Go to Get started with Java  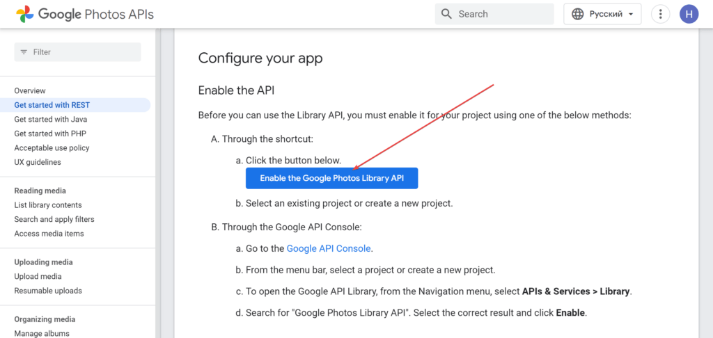coord(50,120)
